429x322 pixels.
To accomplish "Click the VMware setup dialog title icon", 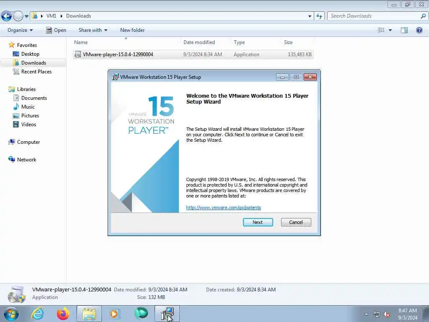I will click(116, 77).
